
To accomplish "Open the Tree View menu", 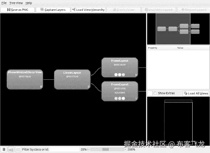I will 16,3.
